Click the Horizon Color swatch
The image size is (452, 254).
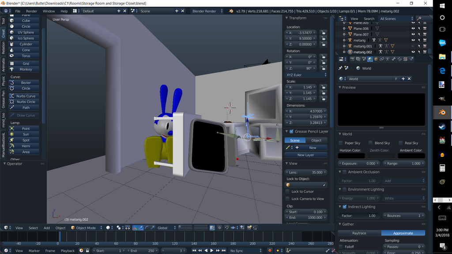351,156
